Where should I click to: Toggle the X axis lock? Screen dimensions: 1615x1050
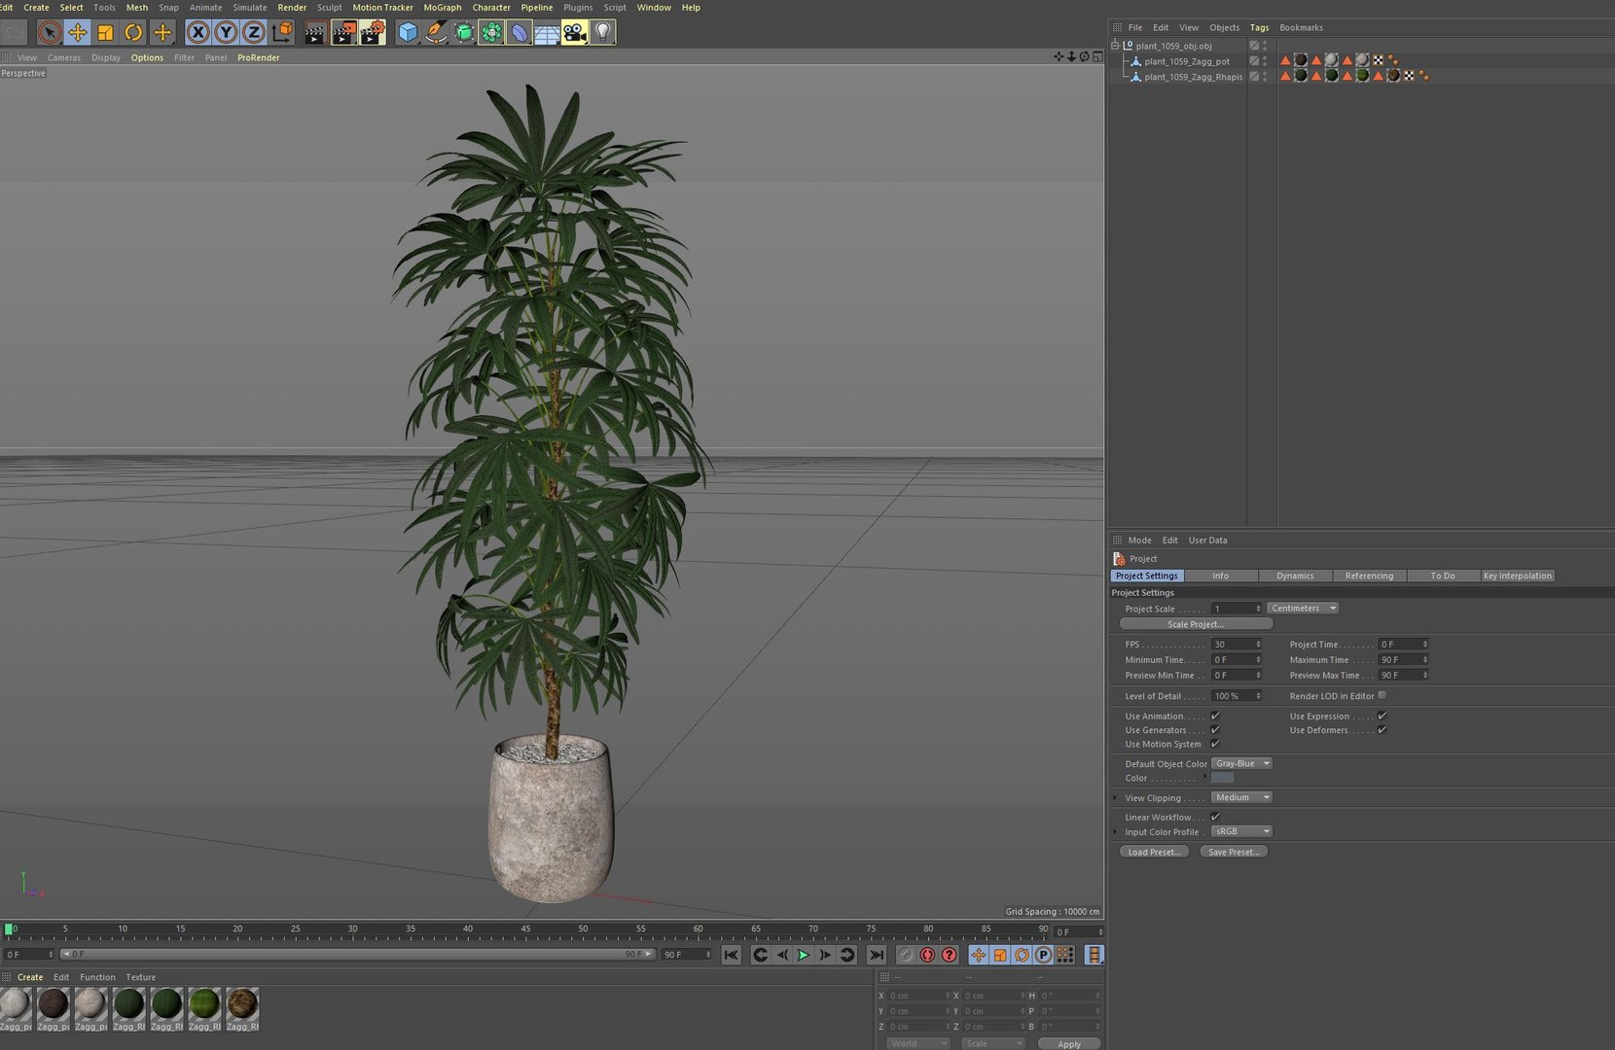point(197,32)
